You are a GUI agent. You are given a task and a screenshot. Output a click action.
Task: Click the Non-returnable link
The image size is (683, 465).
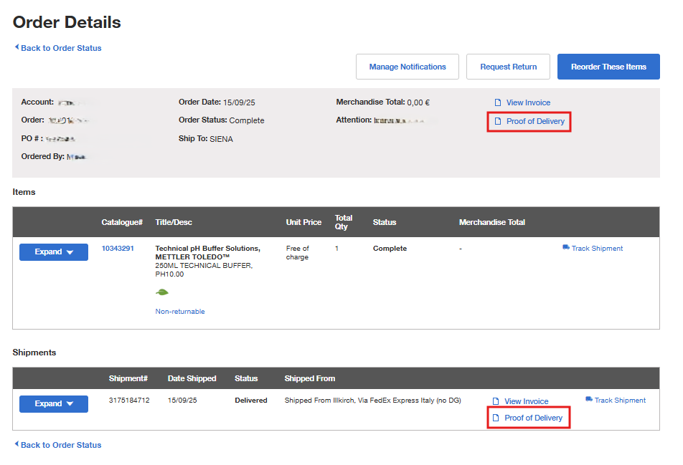(x=179, y=311)
